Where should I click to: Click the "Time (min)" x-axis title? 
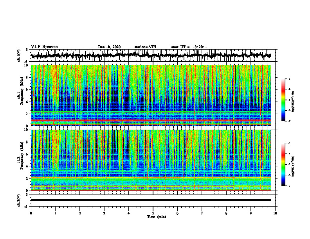pos(157,217)
